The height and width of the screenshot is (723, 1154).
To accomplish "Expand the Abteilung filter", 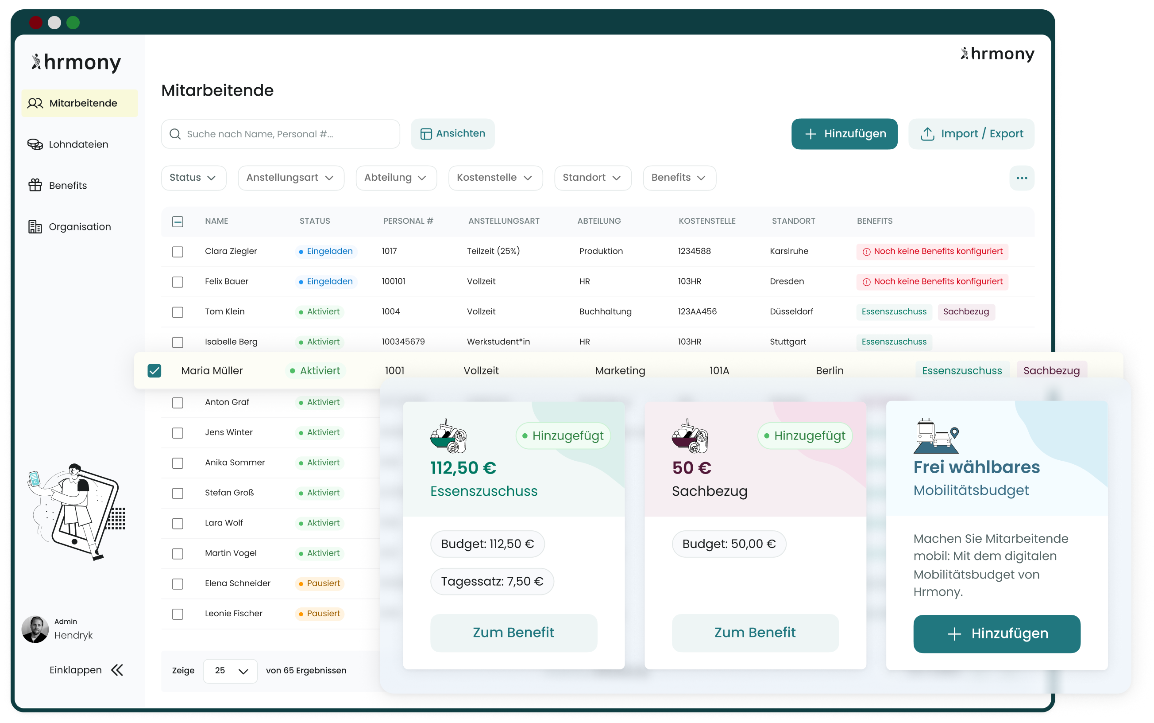I will click(396, 177).
